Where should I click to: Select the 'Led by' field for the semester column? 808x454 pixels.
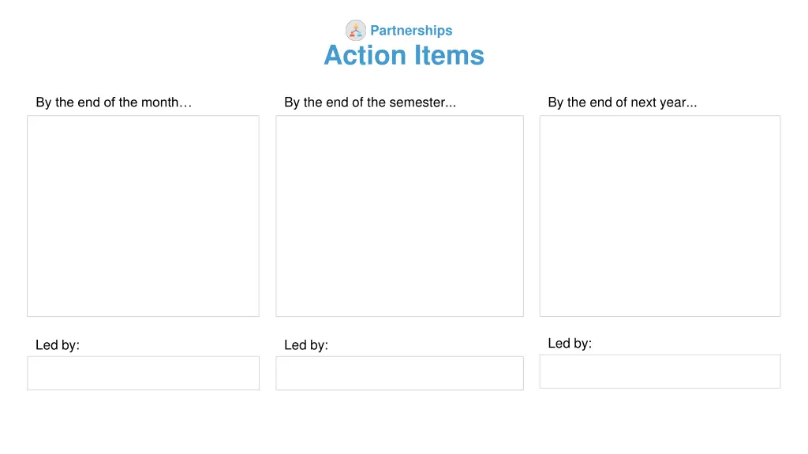400,373
